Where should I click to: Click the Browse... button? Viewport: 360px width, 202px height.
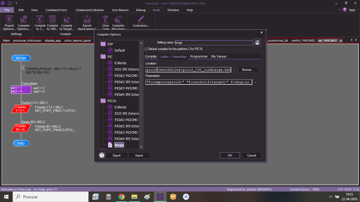click(248, 70)
